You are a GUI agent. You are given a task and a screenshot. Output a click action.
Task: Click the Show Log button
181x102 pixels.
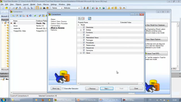coord(56,88)
